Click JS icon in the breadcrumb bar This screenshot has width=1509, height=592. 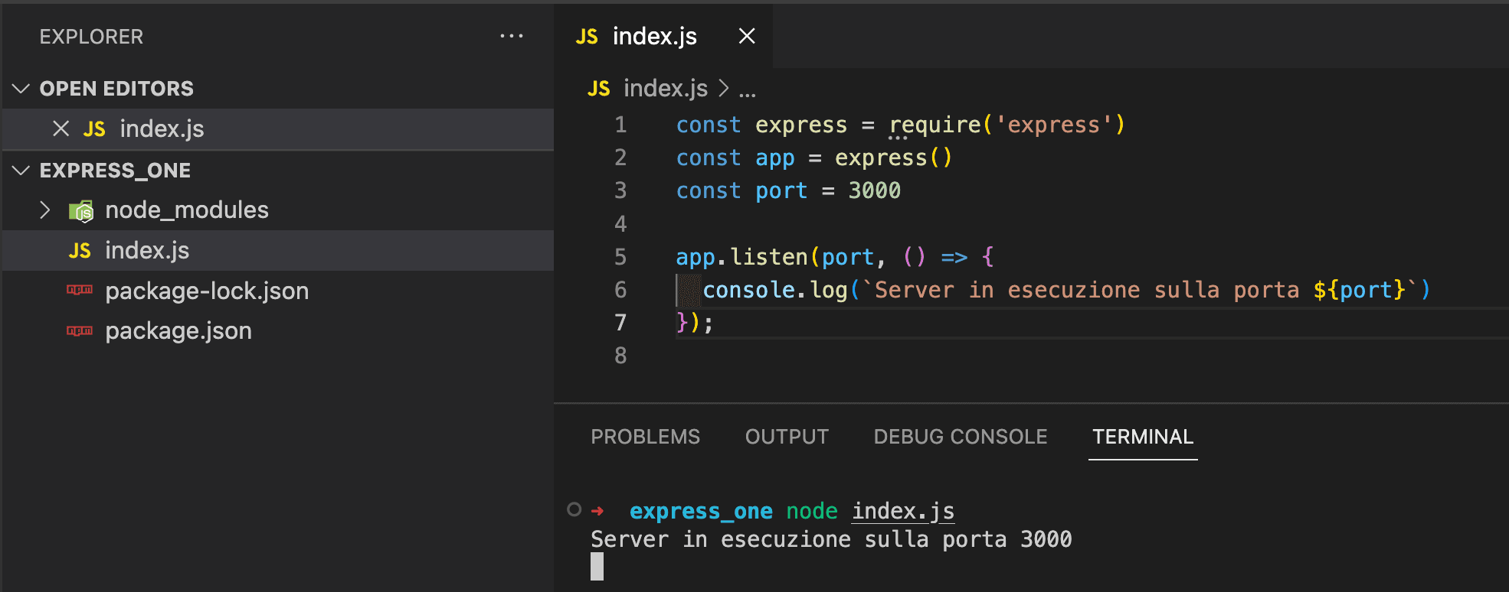click(x=599, y=89)
